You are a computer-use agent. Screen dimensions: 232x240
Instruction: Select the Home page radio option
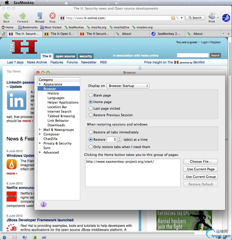click(x=91, y=102)
